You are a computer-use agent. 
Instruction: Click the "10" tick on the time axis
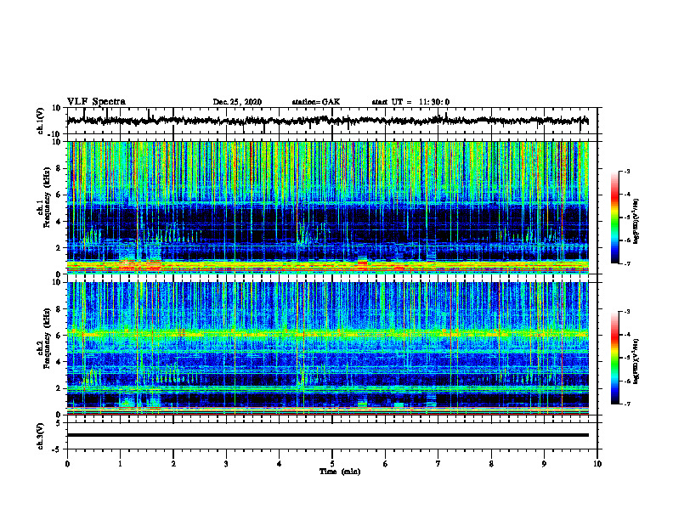[597, 464]
